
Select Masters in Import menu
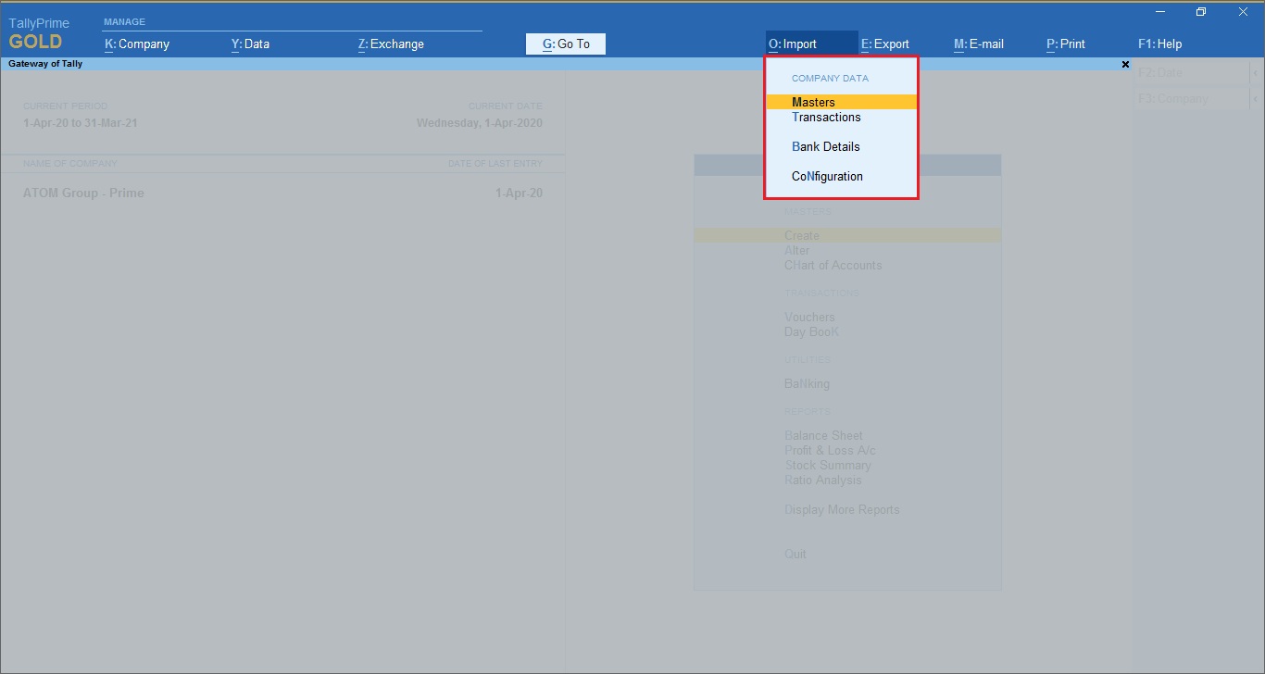[x=841, y=102]
